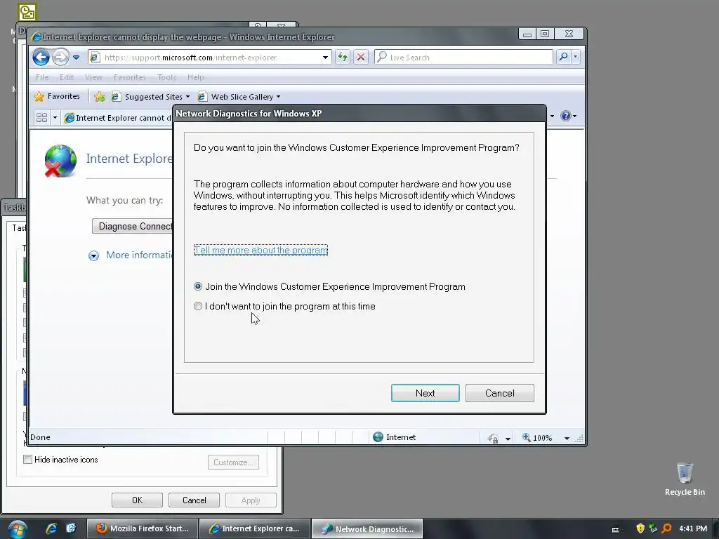
Task: Click the Forward arrow in Internet Explorer
Action: pyautogui.click(x=60, y=58)
